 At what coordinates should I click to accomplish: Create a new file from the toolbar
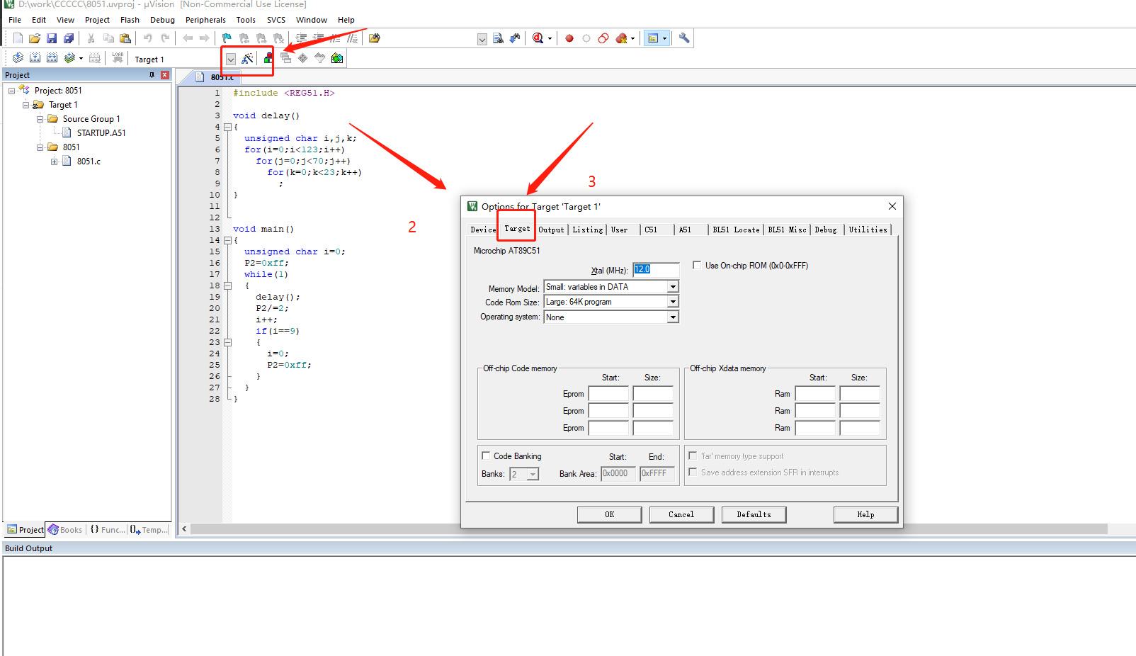tap(18, 38)
